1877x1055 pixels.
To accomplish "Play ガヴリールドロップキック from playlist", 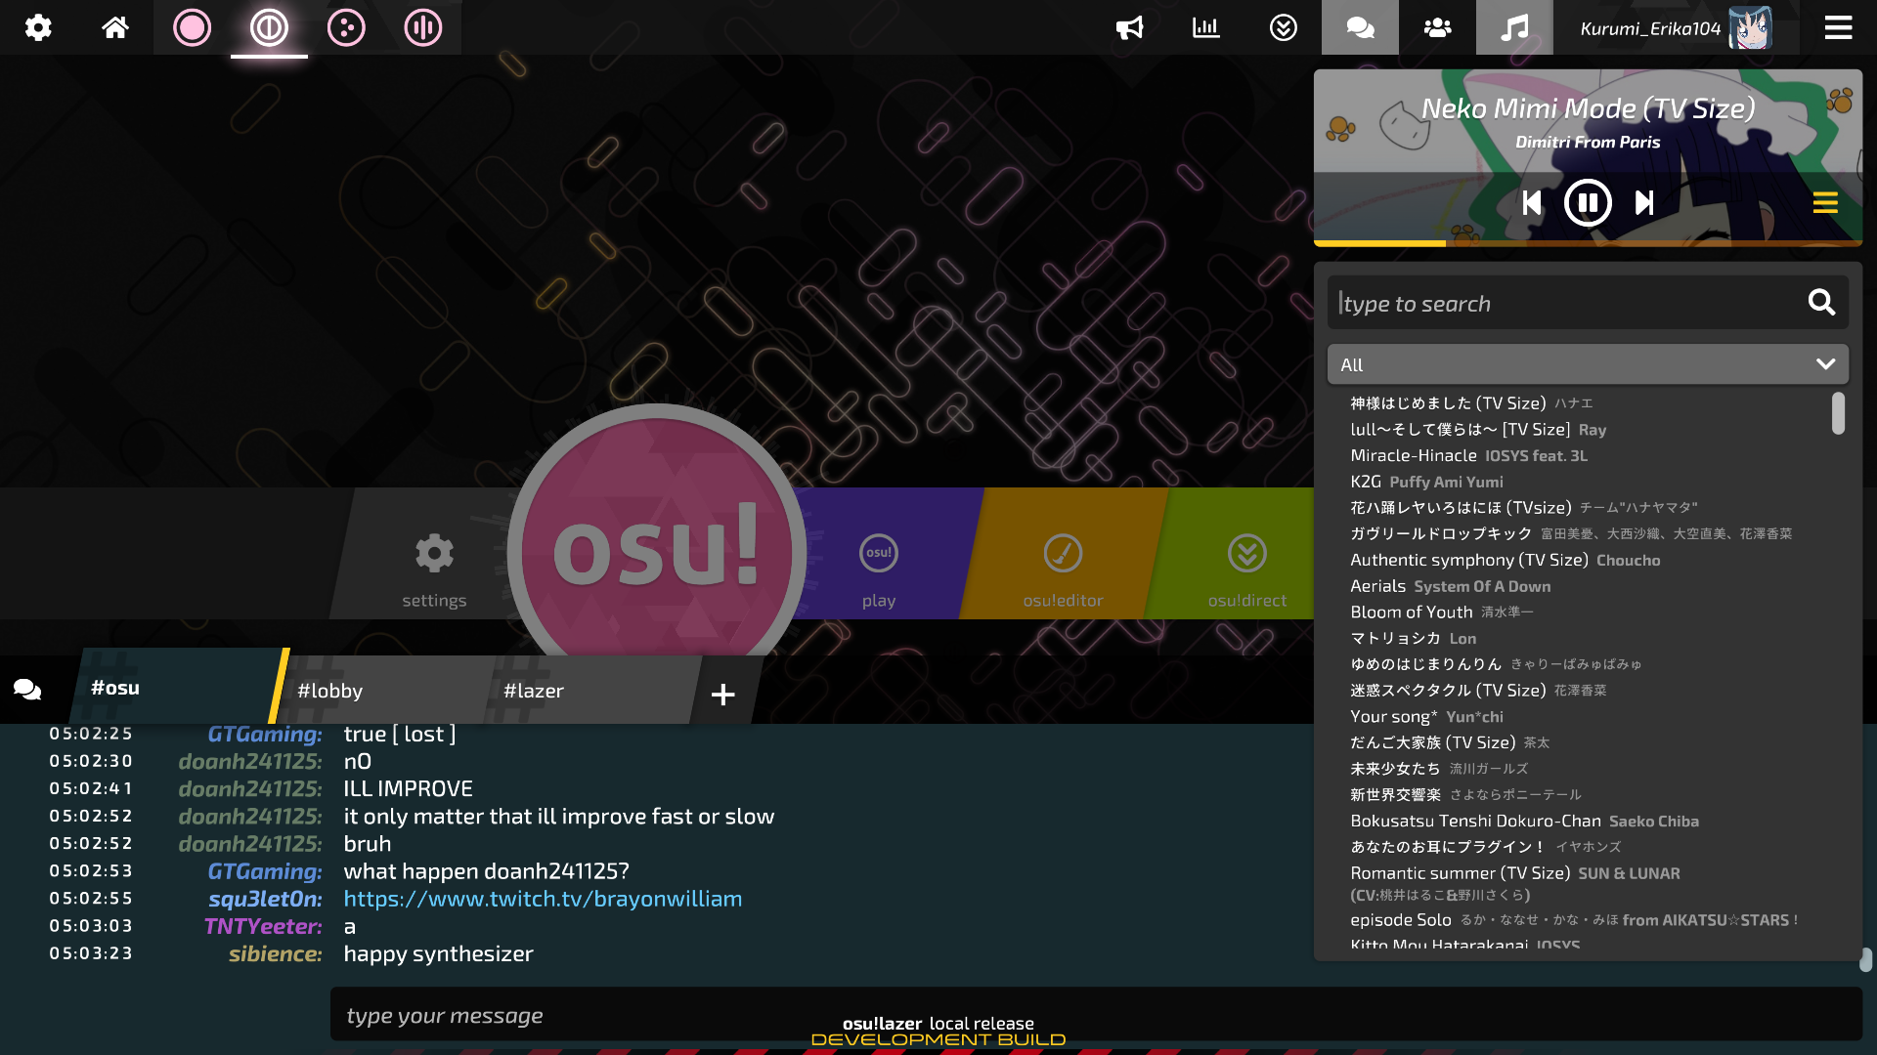I will click(1571, 533).
